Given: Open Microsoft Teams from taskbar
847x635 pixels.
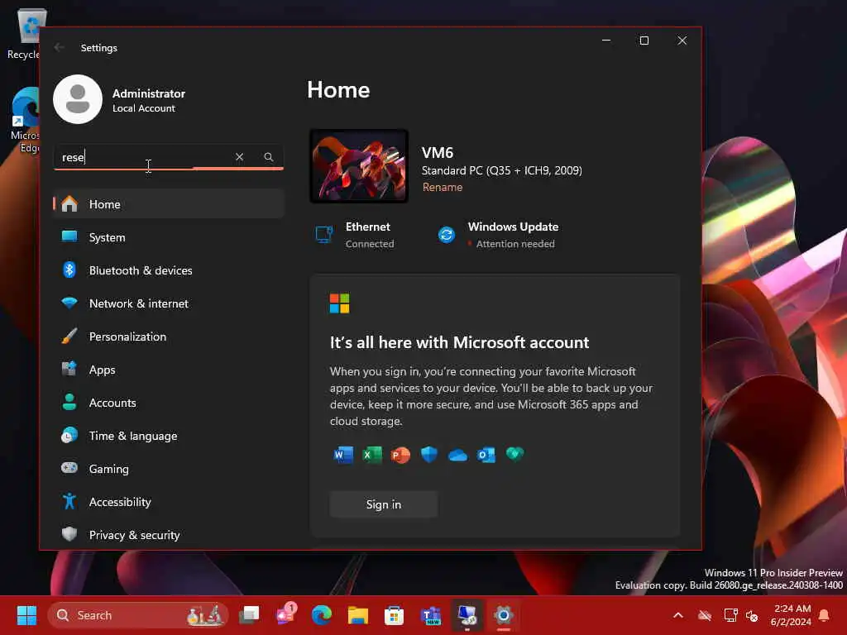Looking at the screenshot, I should (x=430, y=615).
